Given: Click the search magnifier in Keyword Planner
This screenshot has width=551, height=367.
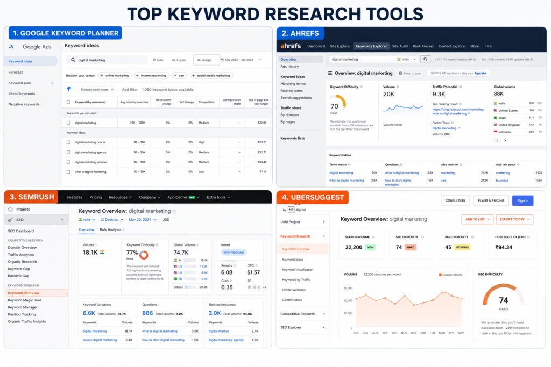Looking at the screenshot, I should pyautogui.click(x=73, y=60).
